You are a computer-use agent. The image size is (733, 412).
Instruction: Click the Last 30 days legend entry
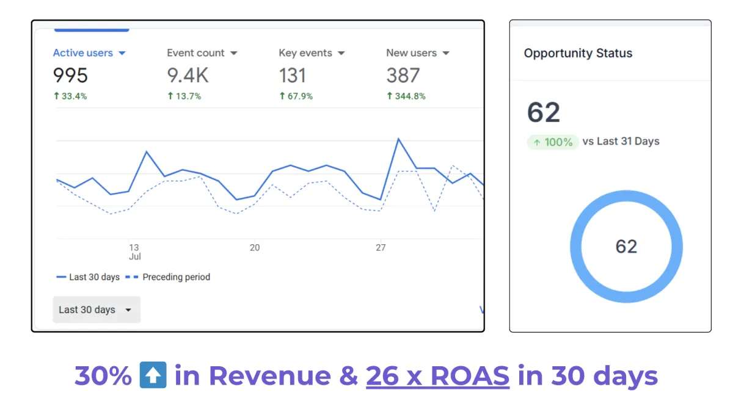(x=88, y=277)
